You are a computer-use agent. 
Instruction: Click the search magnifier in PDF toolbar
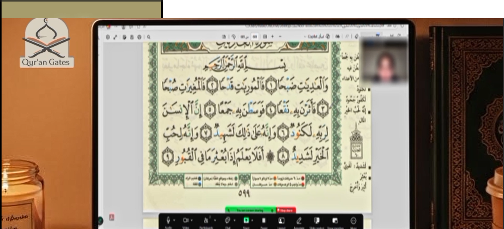pyautogui.click(x=149, y=37)
